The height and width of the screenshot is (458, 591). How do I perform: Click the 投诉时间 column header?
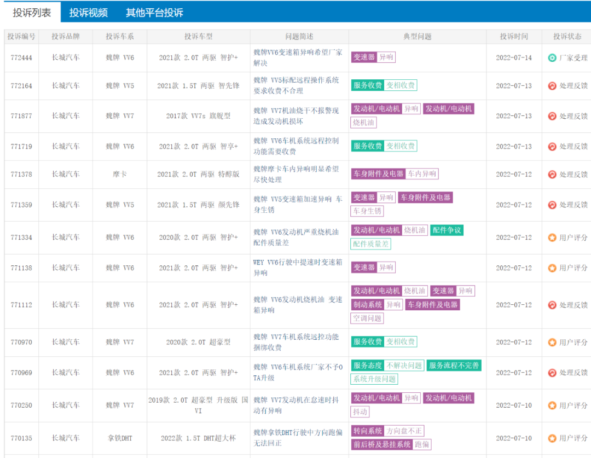[x=514, y=37]
